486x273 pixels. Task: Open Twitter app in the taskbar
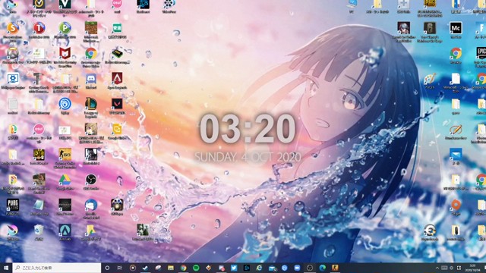pyautogui.click(x=234, y=268)
